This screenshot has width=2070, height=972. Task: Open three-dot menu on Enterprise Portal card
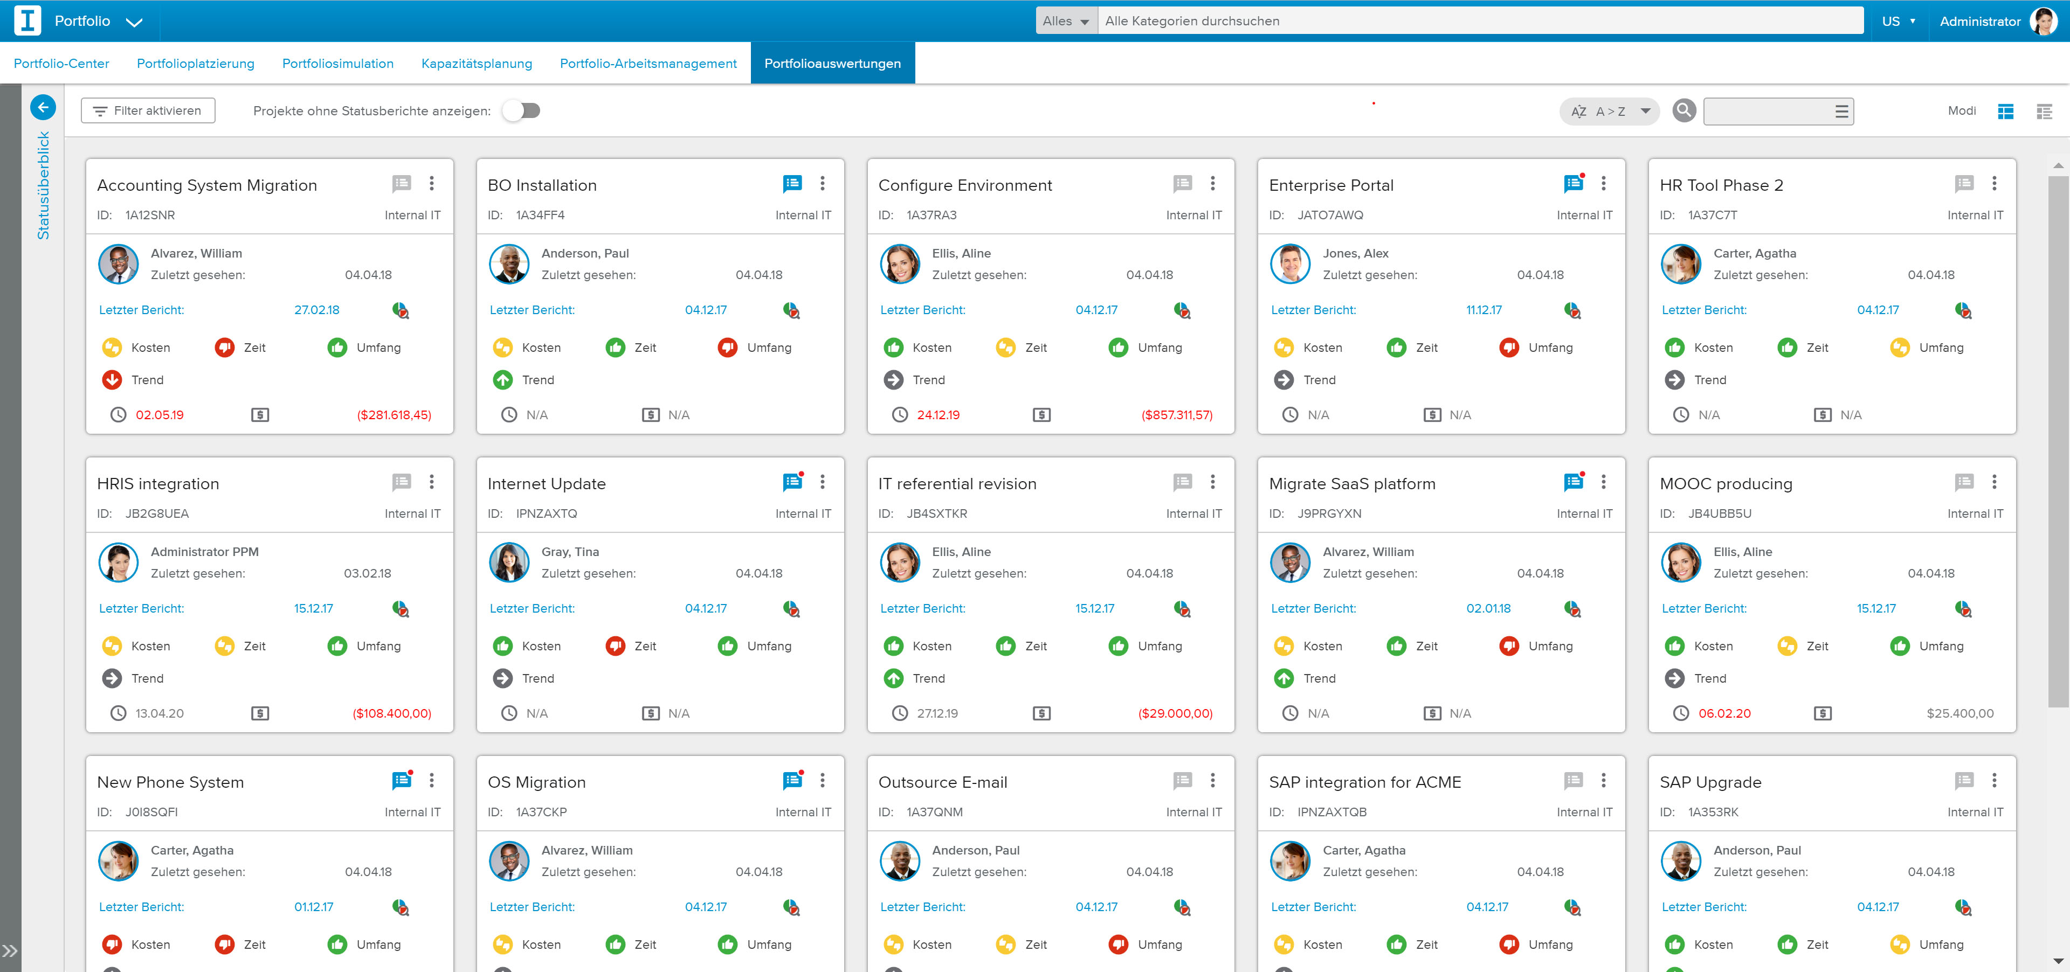[1603, 184]
